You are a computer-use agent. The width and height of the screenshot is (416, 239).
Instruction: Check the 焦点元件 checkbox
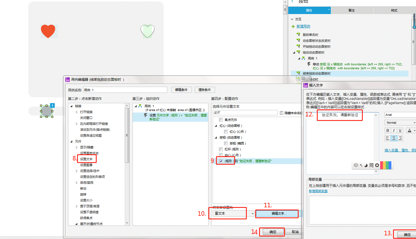(221, 120)
